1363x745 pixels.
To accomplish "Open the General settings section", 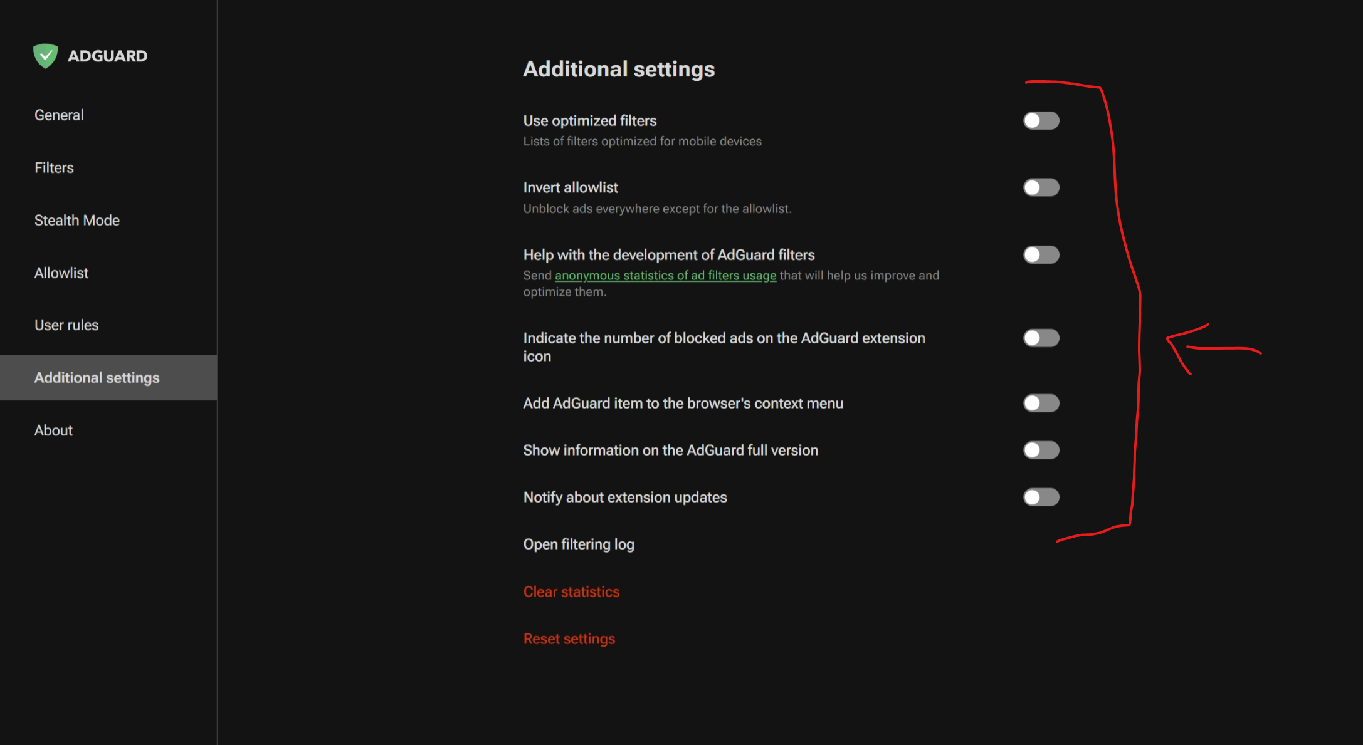I will [59, 115].
